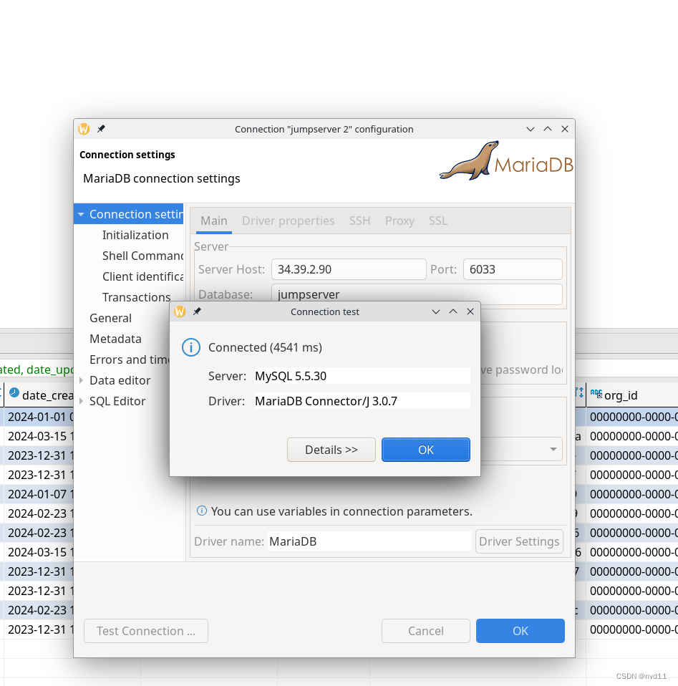Open the dropdown arrow behind the Connection test dialog
Viewport: 678px width, 686px height.
point(553,449)
